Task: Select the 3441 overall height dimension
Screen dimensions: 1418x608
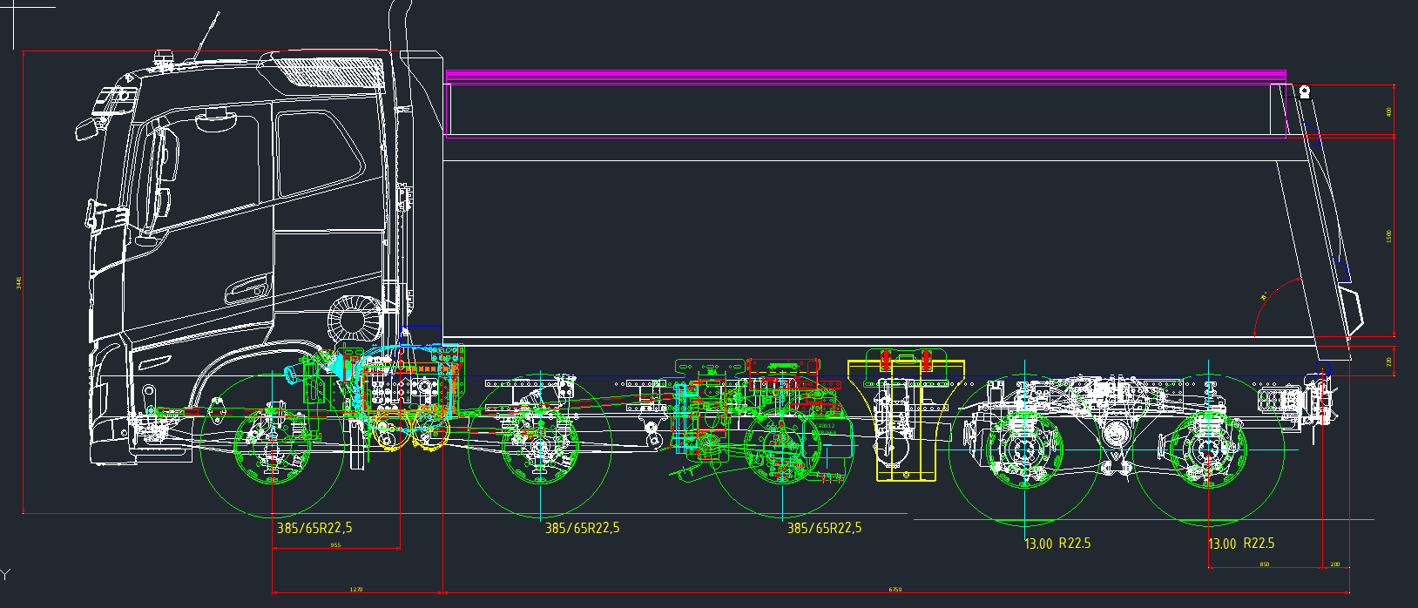Action: pos(18,282)
